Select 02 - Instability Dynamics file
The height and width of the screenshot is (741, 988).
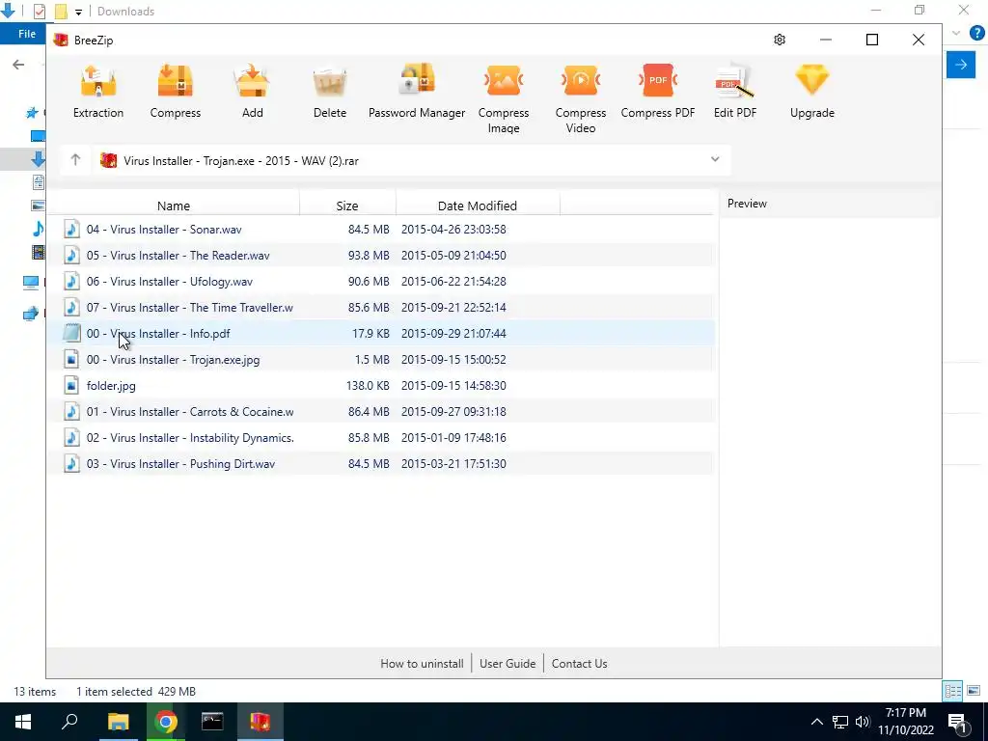point(381,437)
